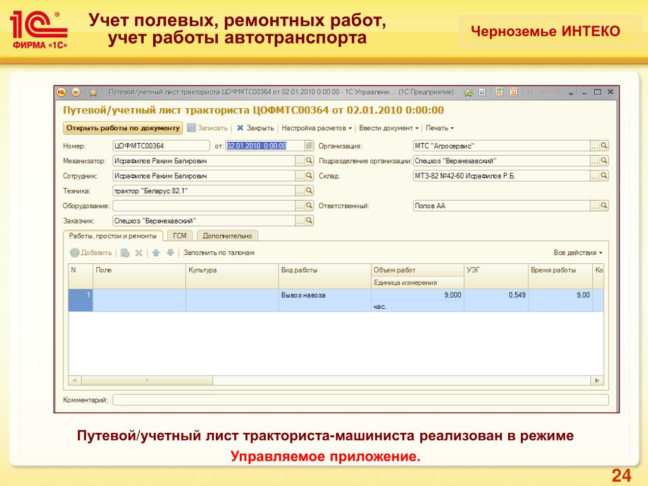Click the 'Поле' column header
Image resolution: width=648 pixels, height=486 pixels.
(139, 276)
